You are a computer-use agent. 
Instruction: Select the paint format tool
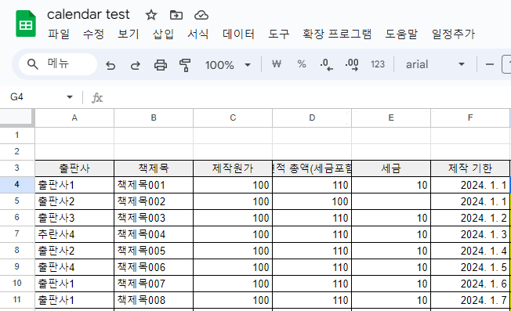coord(185,65)
